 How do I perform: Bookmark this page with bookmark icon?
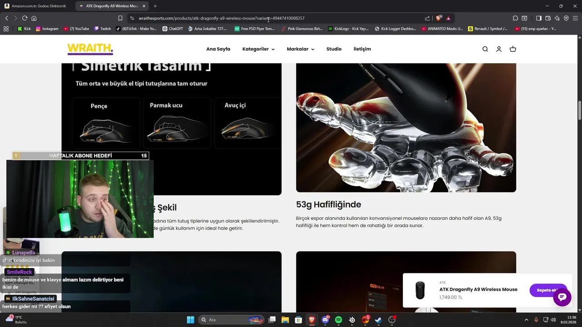pyautogui.click(x=120, y=18)
